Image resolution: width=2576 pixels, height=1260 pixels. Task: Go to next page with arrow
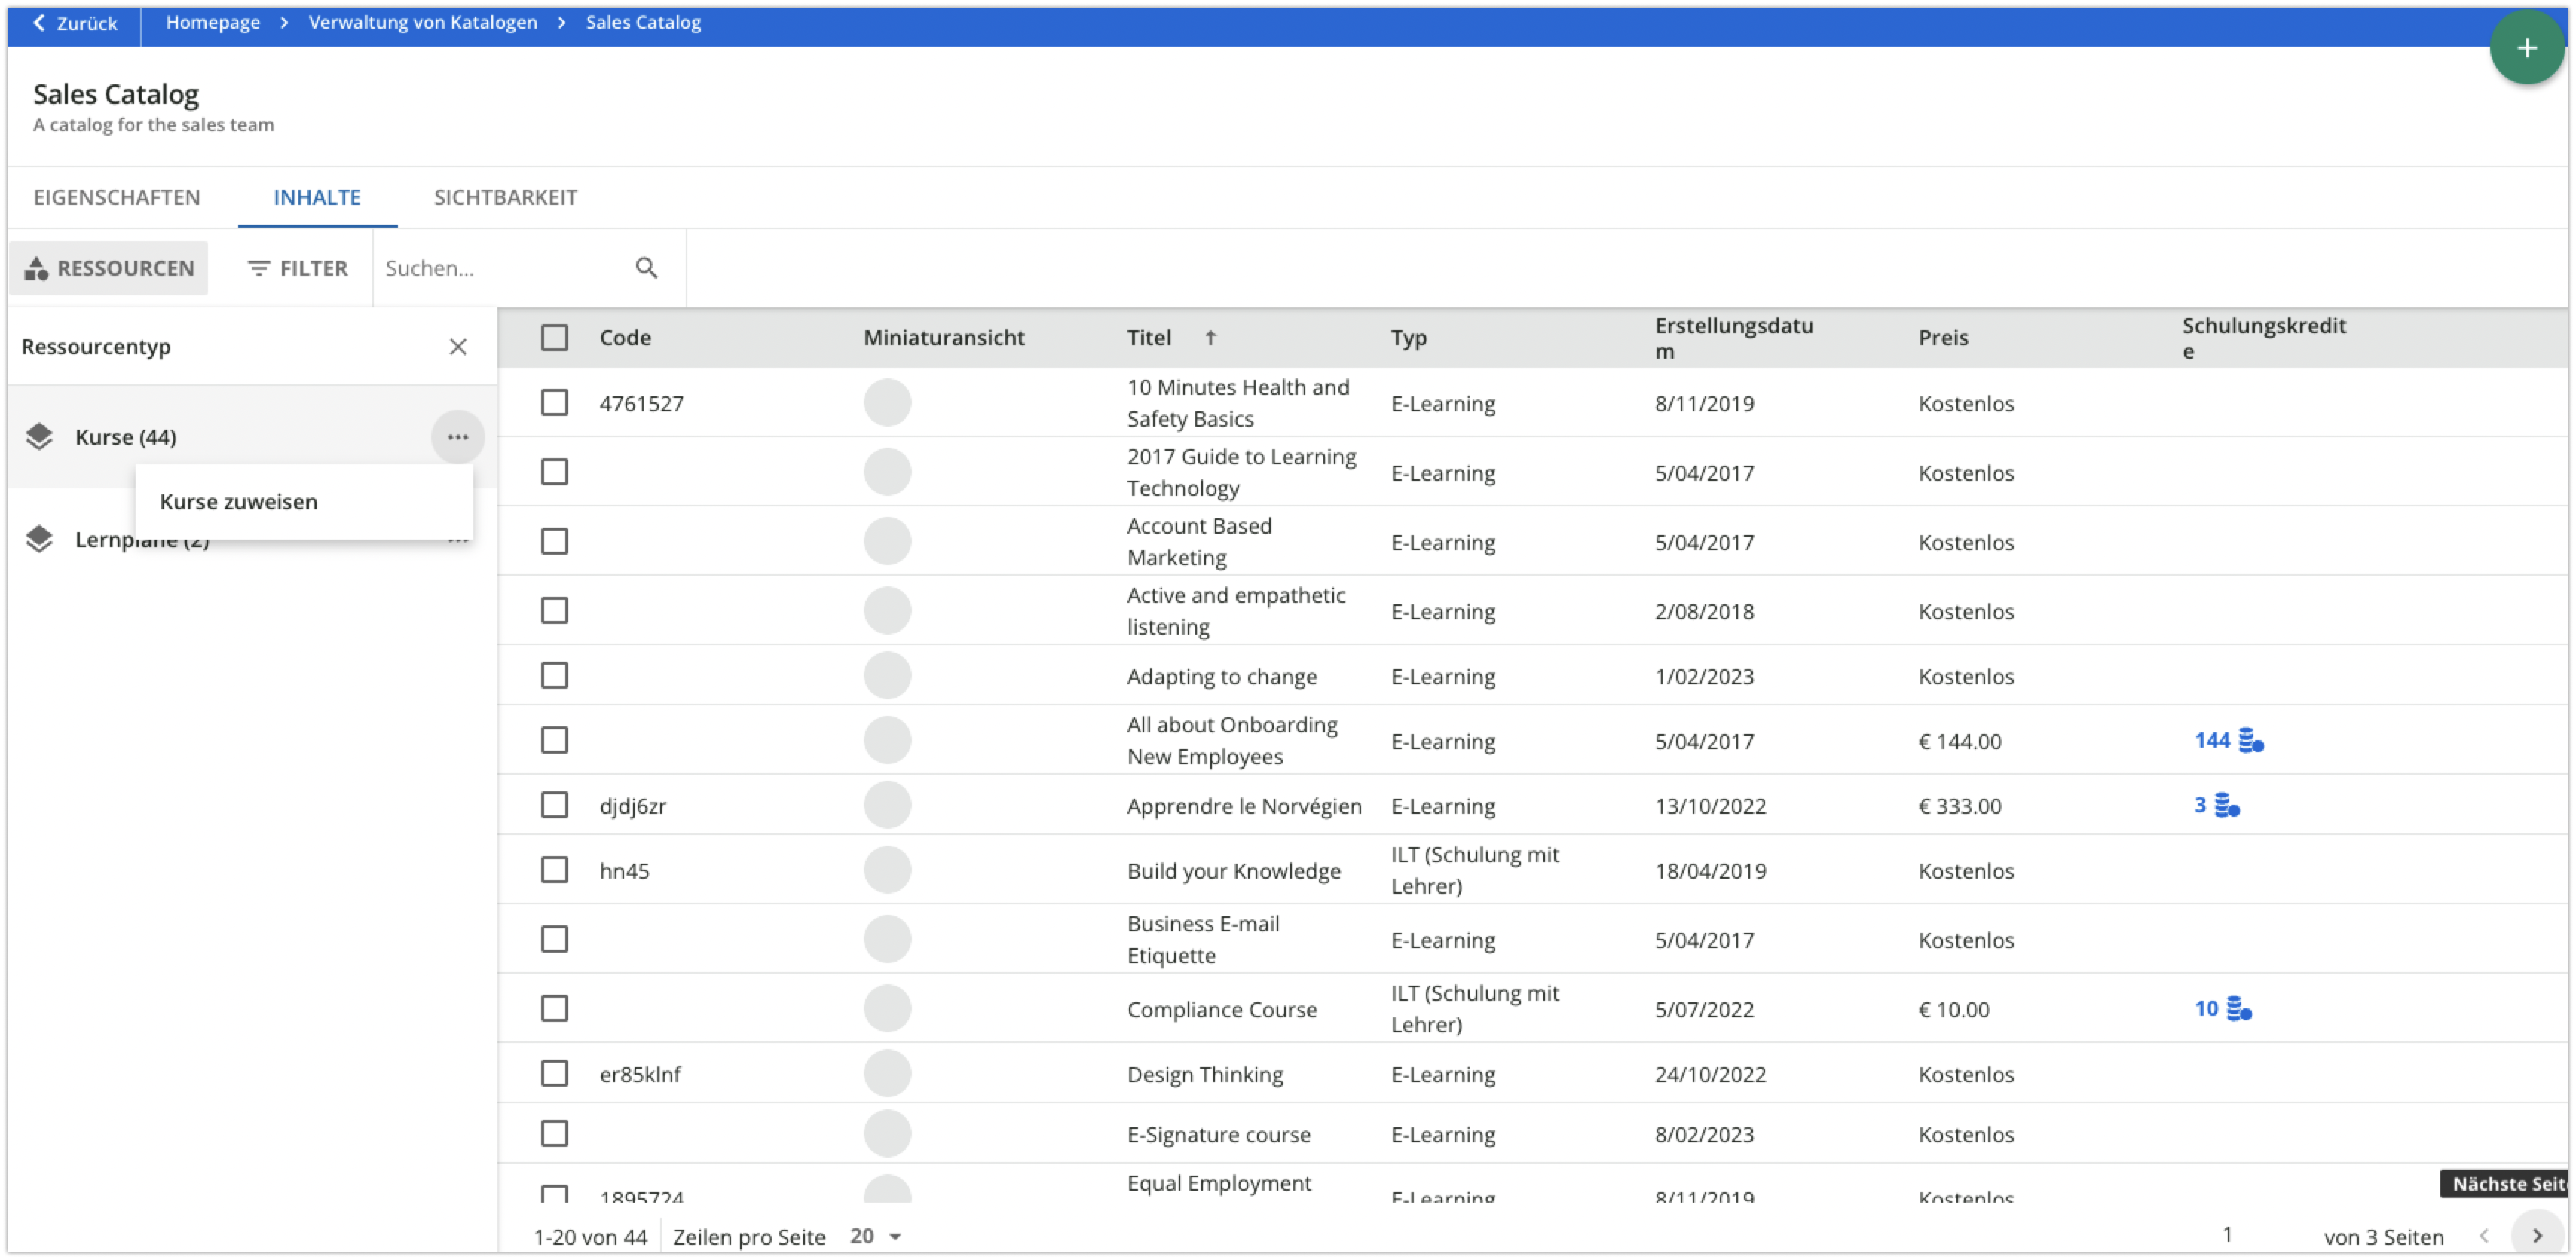pyautogui.click(x=2537, y=1236)
